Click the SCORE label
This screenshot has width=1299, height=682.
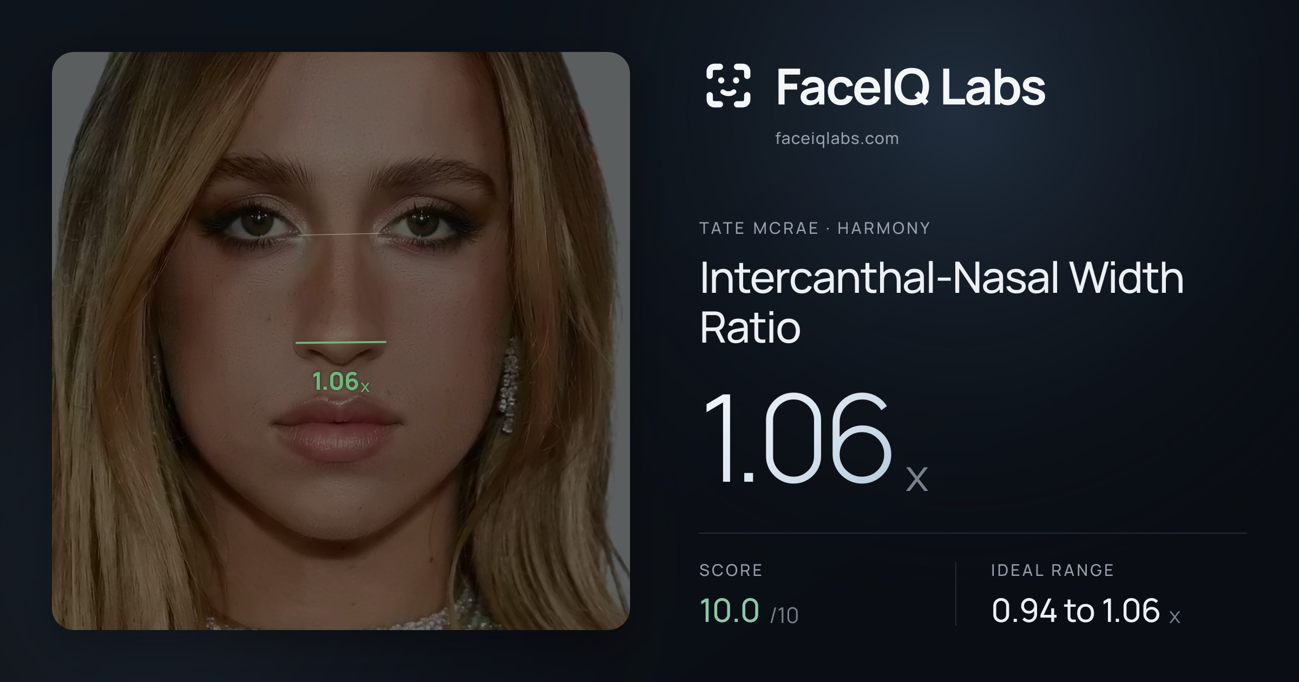point(731,570)
